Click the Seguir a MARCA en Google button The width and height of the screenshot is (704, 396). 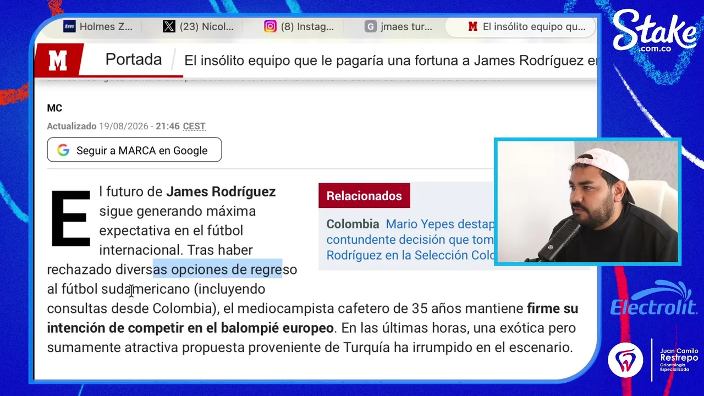tap(134, 150)
